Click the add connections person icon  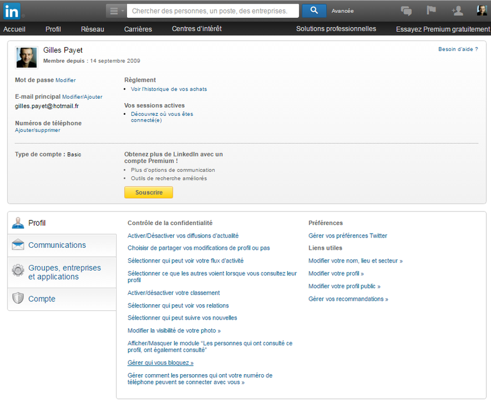(x=457, y=10)
